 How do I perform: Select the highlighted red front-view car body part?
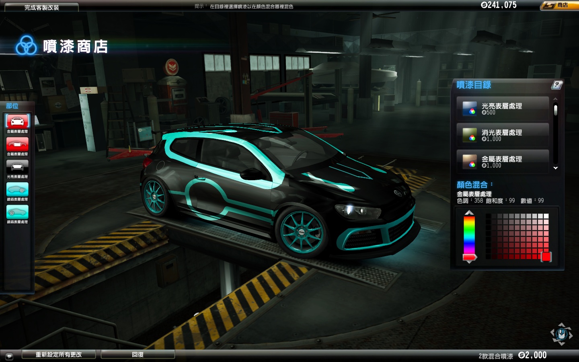[x=17, y=121]
